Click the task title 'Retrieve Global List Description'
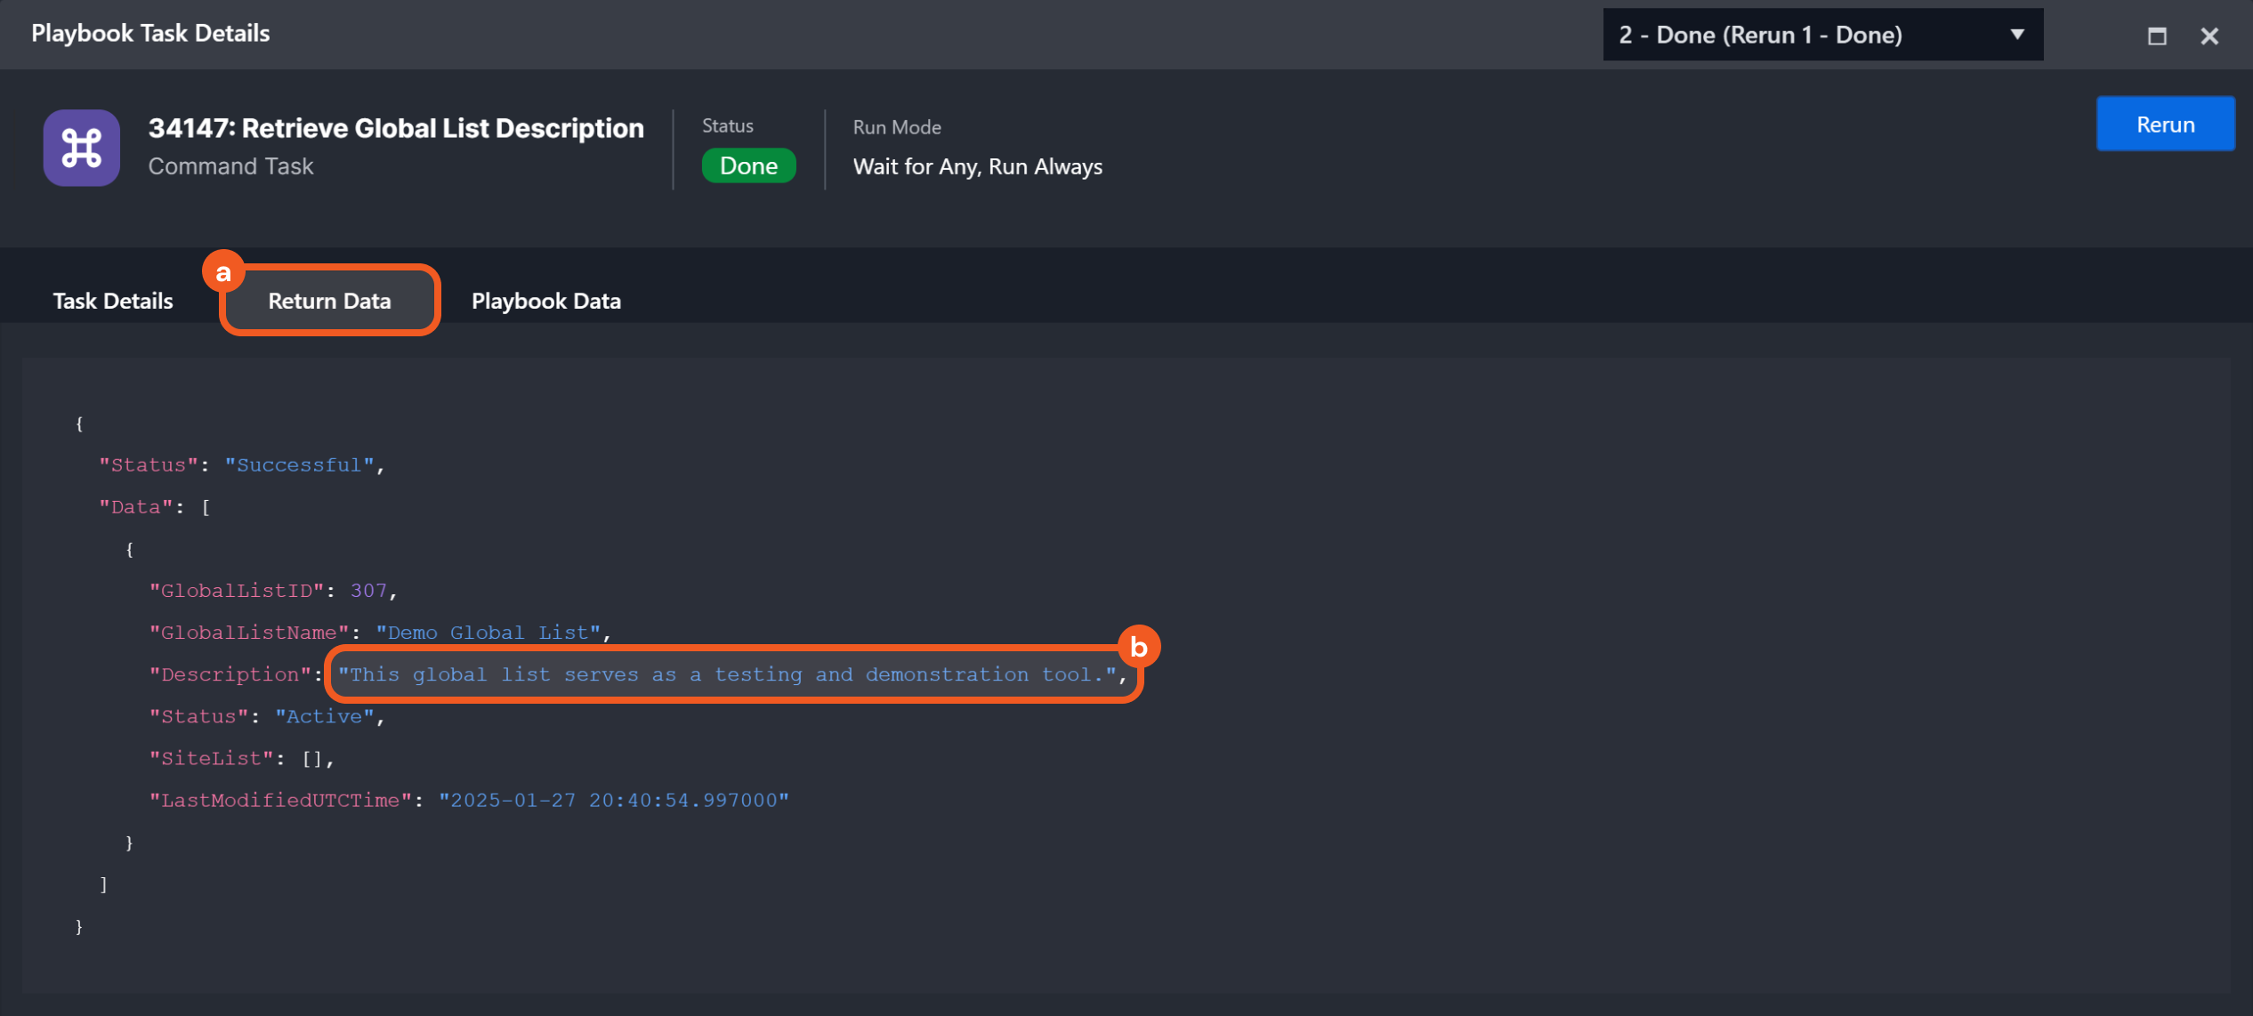2253x1016 pixels. pos(396,128)
